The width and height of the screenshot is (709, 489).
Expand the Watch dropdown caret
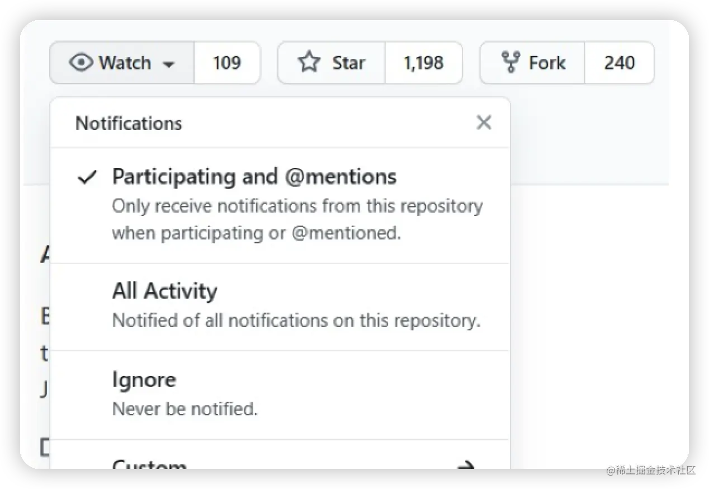(168, 64)
